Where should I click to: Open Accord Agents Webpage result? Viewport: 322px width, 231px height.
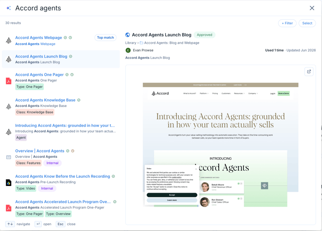38,38
